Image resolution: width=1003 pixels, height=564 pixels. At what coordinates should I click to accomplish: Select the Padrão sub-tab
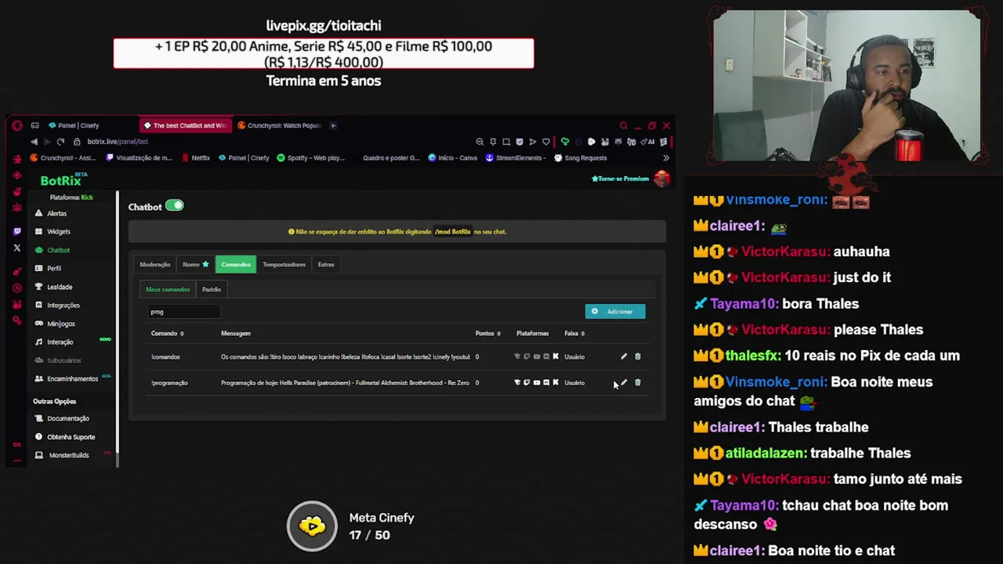point(212,289)
